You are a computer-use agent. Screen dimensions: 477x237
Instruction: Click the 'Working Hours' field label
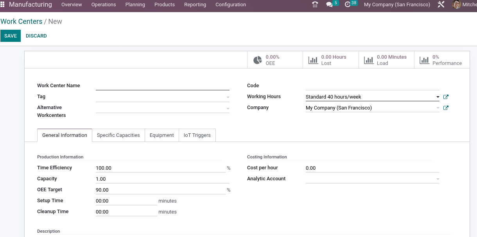pos(264,97)
